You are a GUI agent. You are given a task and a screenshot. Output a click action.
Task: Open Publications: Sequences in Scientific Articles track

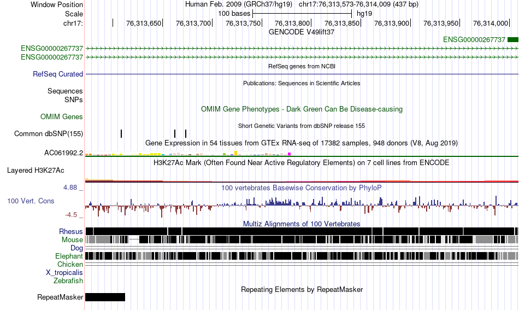[x=302, y=83]
